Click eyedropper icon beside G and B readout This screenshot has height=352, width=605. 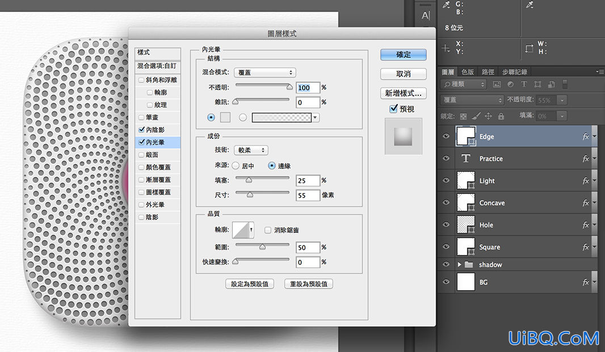tap(447, 5)
